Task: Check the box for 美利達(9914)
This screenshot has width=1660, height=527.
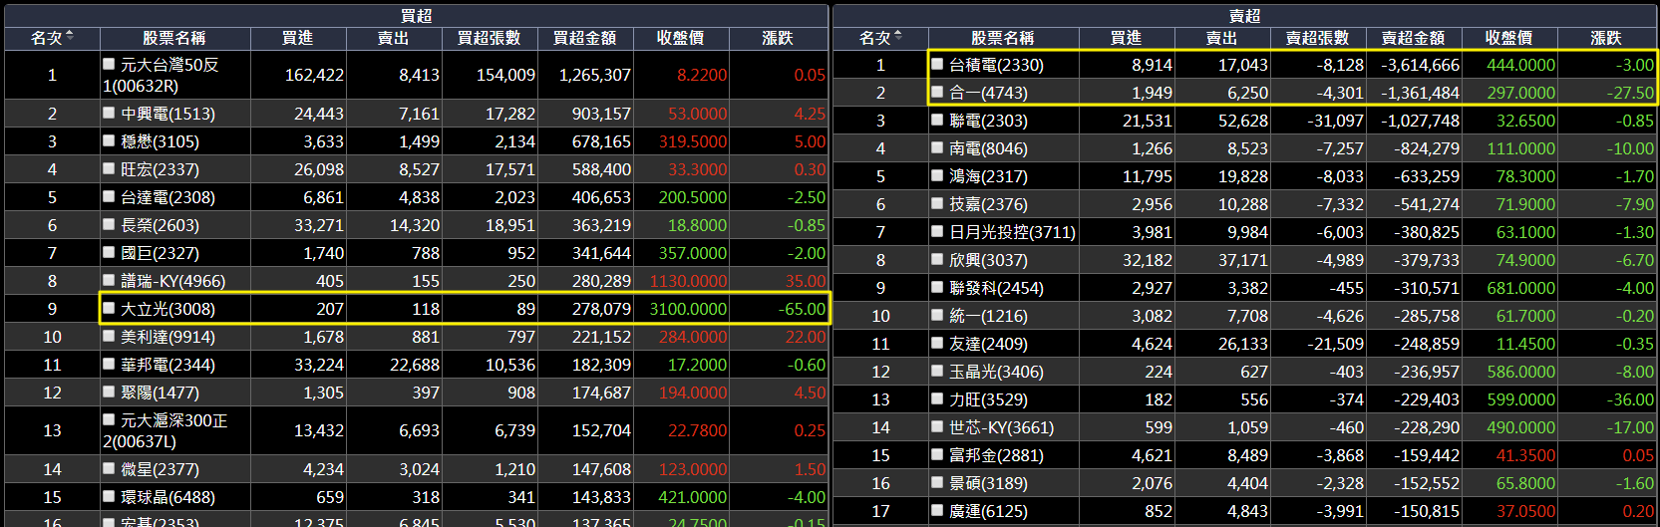Action: coord(109,337)
